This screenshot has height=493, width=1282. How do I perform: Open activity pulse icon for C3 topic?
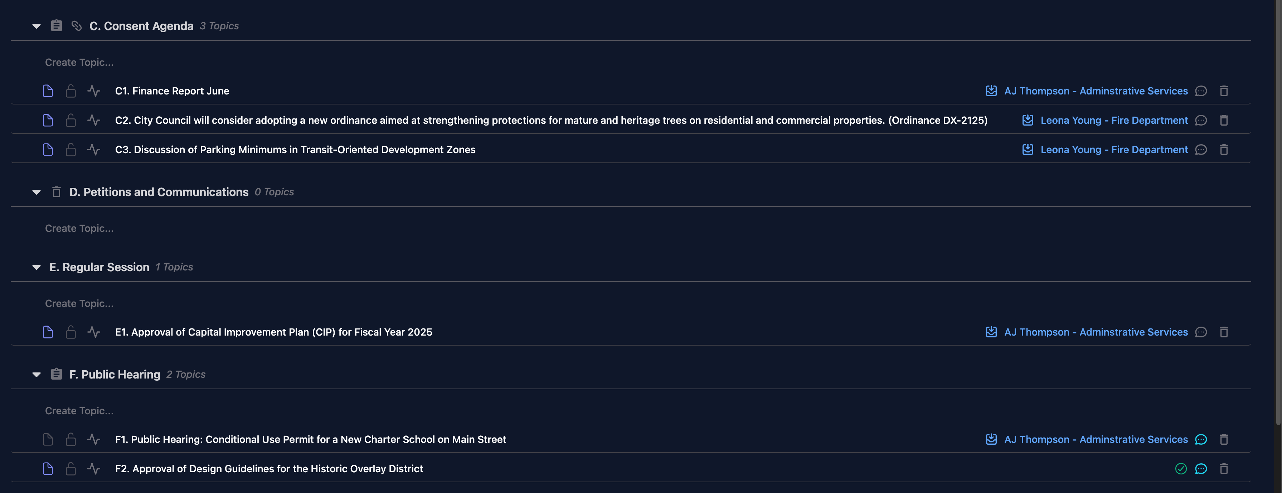coord(93,150)
